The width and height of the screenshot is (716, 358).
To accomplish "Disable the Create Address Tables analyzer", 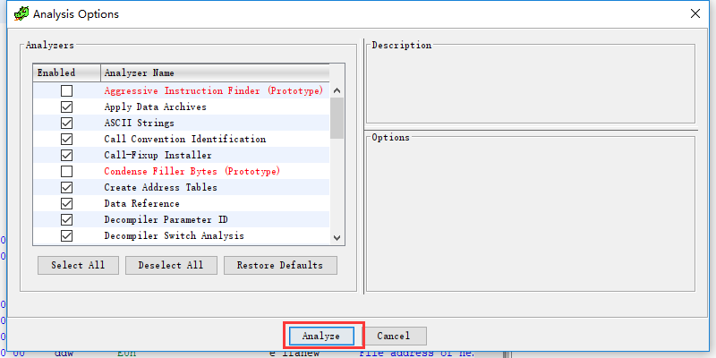I will 66,188.
